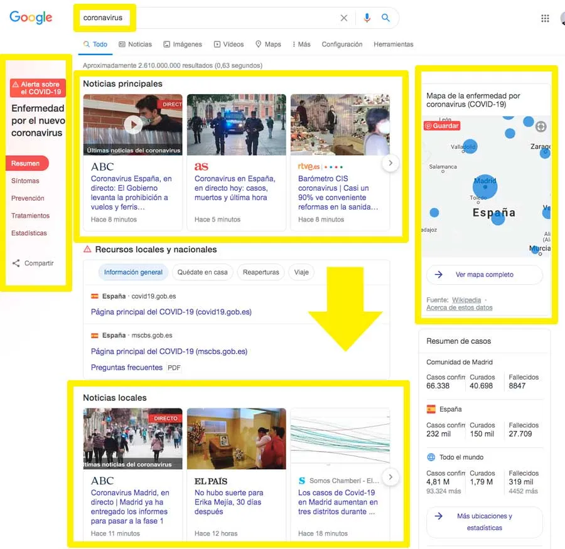Image resolution: width=565 pixels, height=549 pixels.
Task: Click Ver mapa completo button
Action: tap(484, 275)
